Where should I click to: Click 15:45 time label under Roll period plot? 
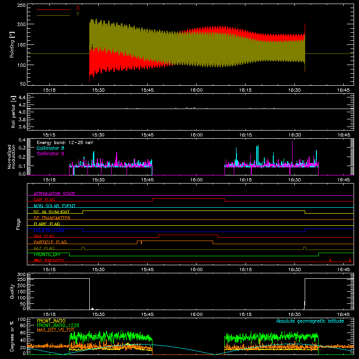(147, 135)
